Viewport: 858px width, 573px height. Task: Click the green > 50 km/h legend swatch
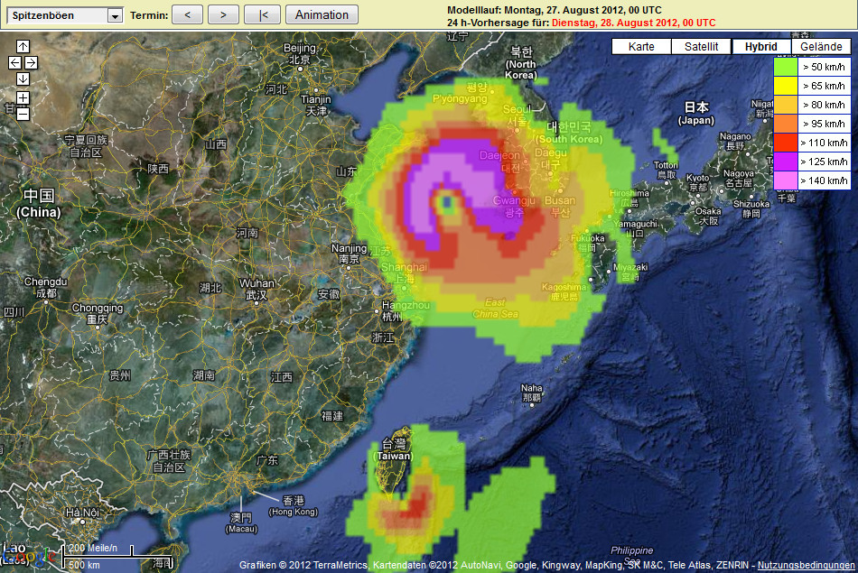[786, 68]
